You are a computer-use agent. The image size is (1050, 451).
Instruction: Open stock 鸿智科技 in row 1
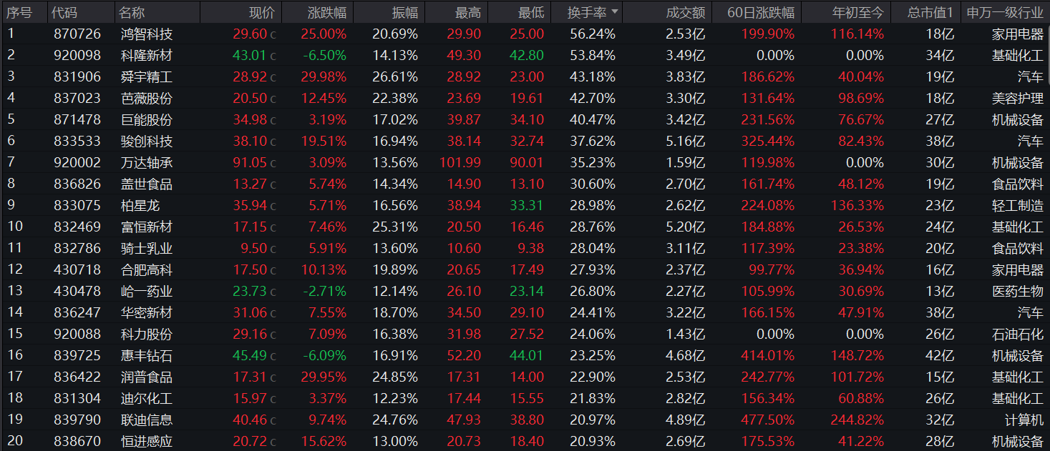pyautogui.click(x=147, y=34)
